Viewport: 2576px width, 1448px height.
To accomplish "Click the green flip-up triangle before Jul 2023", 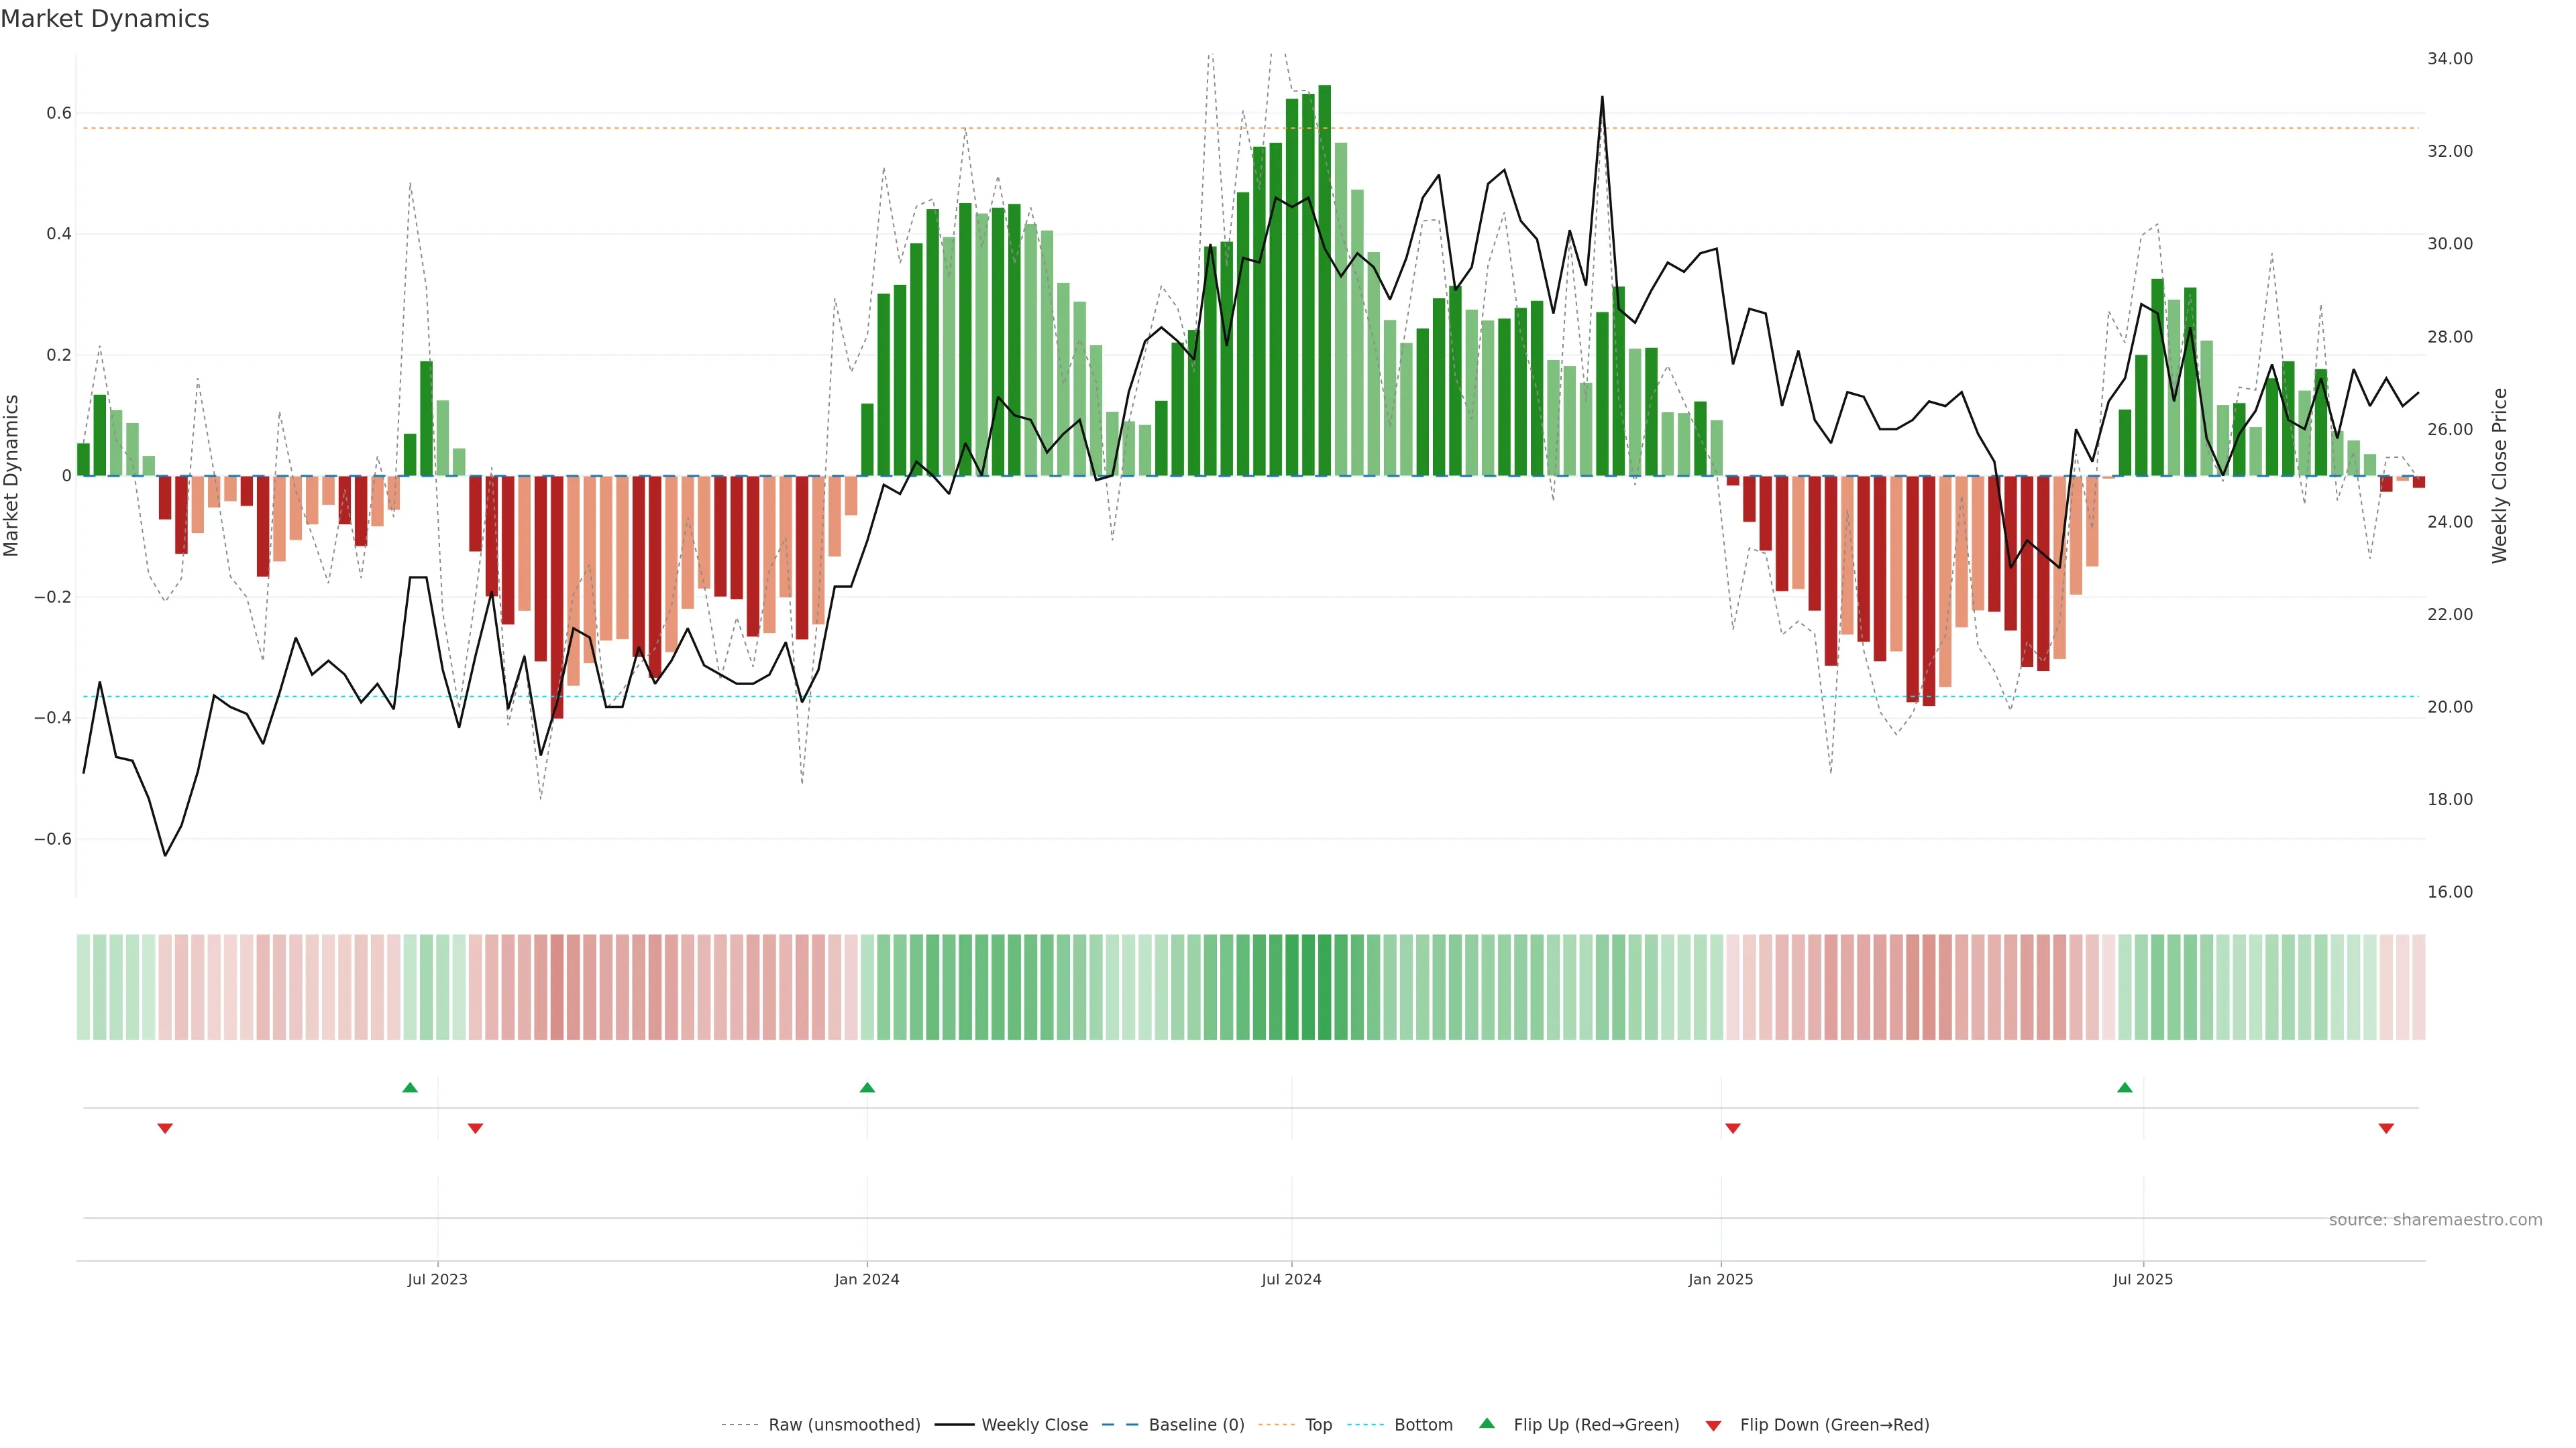I will tap(410, 1087).
